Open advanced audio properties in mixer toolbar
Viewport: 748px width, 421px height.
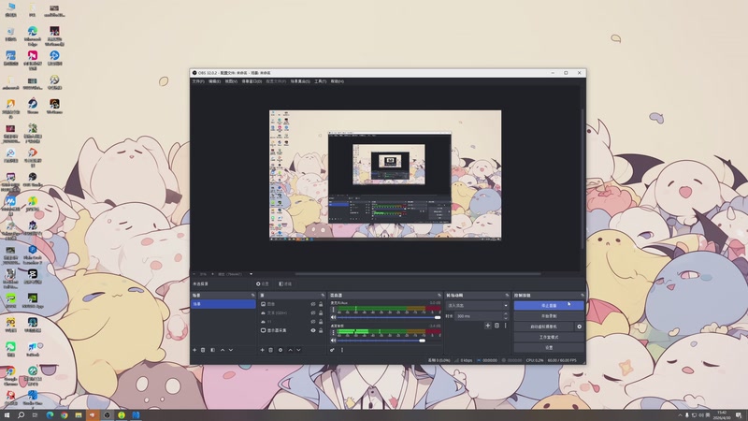click(x=333, y=350)
